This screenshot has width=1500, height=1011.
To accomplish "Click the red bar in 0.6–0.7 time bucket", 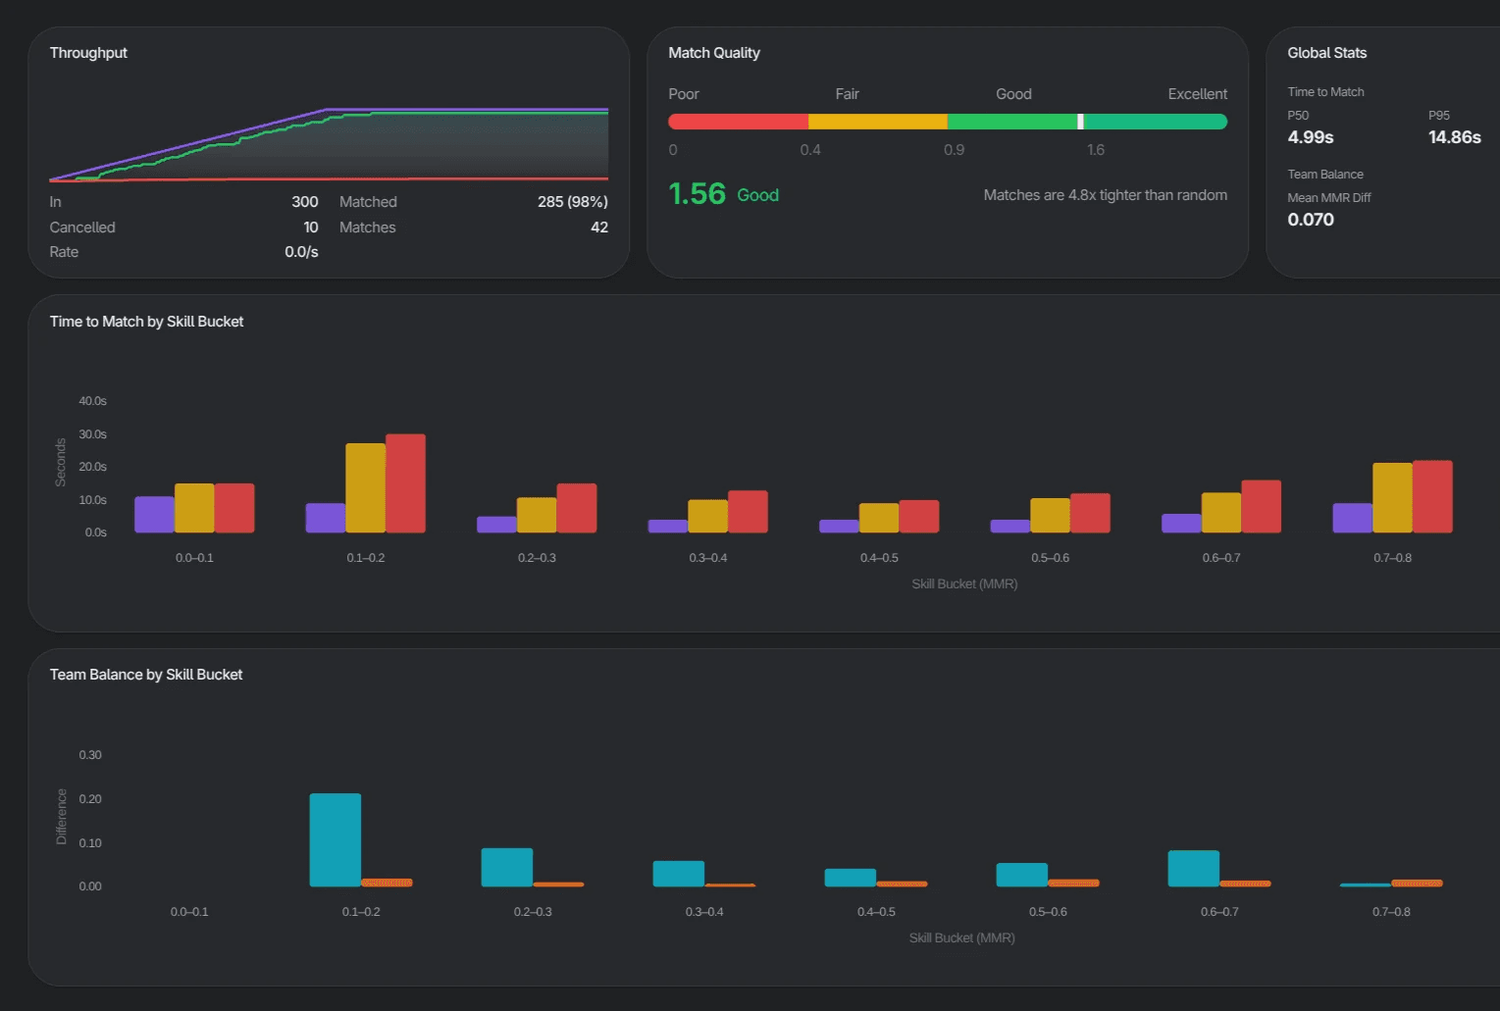I will pyautogui.click(x=1262, y=507).
